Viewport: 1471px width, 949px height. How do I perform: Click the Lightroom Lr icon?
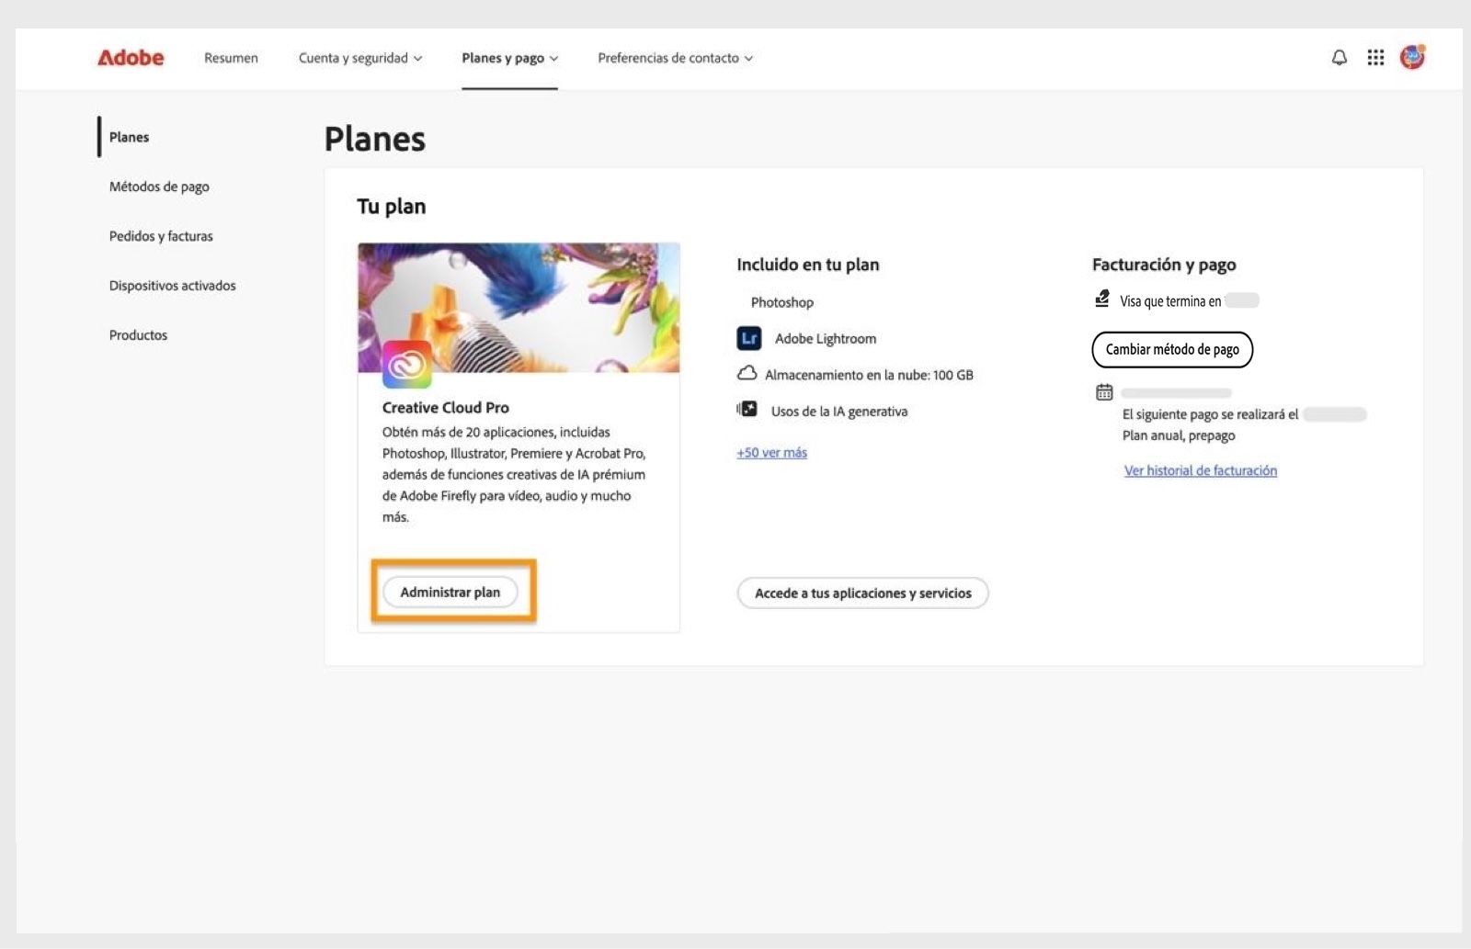[x=749, y=338]
